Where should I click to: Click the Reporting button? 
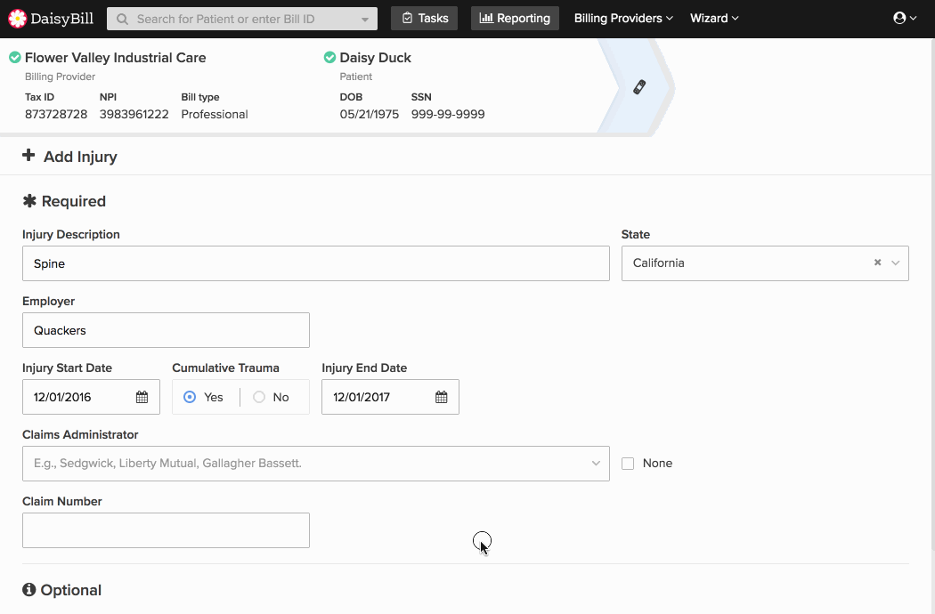[x=516, y=19]
